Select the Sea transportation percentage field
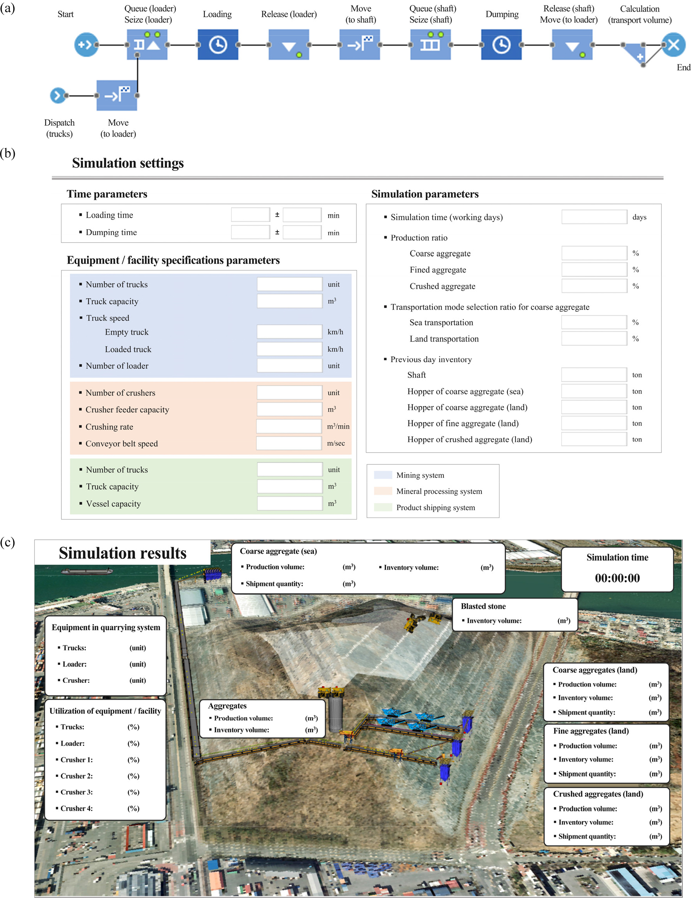The width and height of the screenshot is (692, 898). pos(594,323)
